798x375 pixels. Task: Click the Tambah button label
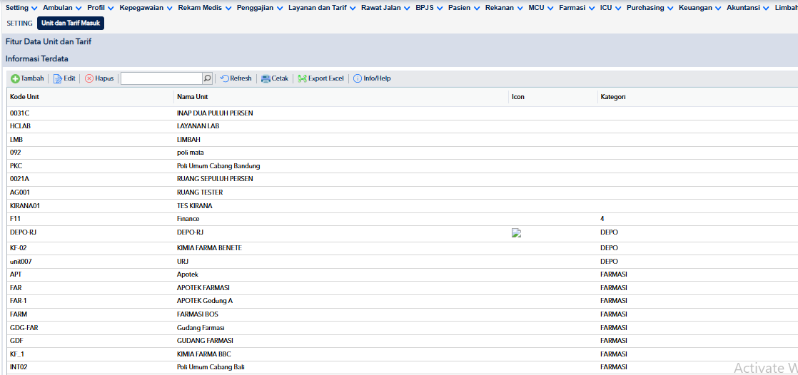(x=32, y=78)
